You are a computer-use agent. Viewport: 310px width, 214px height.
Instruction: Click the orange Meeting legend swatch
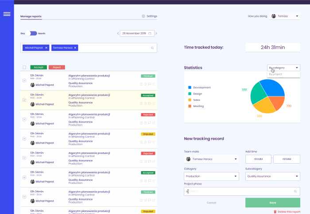tap(190, 106)
